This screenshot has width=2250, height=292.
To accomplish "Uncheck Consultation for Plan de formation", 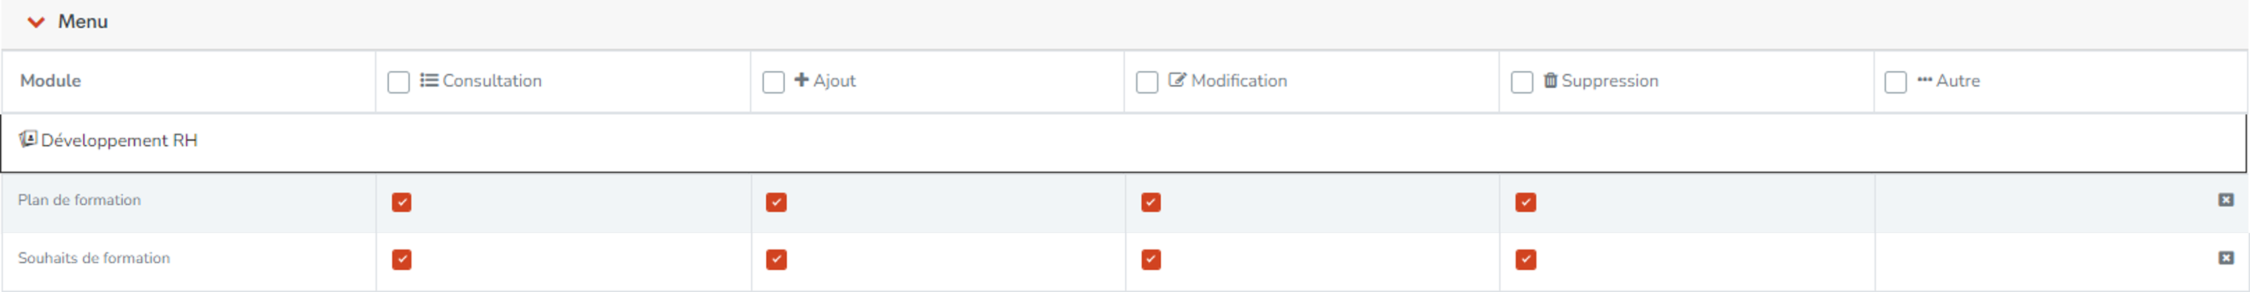I will [x=402, y=202].
